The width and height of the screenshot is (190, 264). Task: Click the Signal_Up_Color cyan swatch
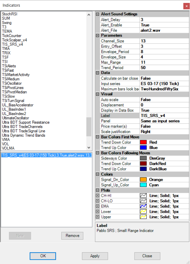click(x=144, y=185)
